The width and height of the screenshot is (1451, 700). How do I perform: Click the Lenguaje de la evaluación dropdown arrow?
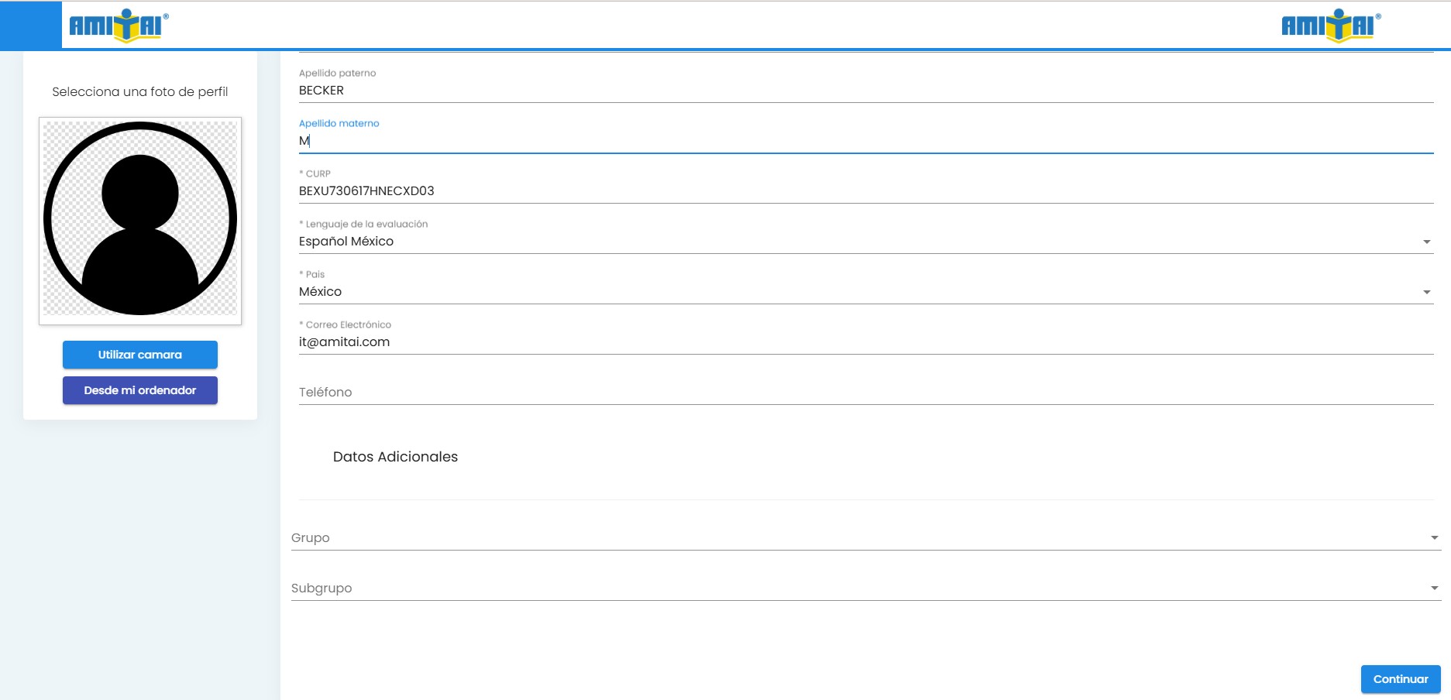[1426, 242]
